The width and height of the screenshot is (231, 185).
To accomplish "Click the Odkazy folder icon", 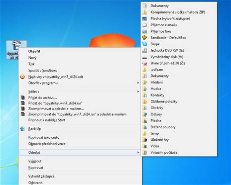I will [x=145, y=114].
